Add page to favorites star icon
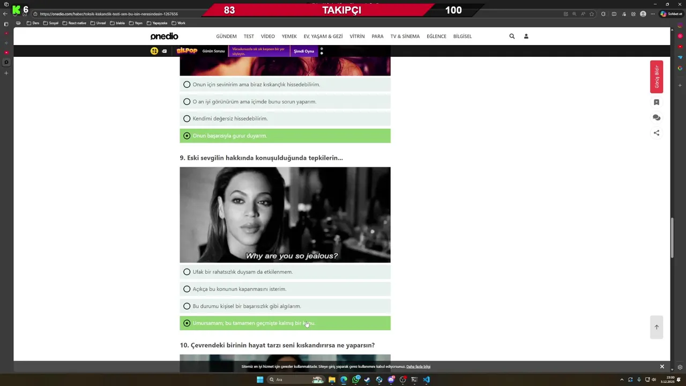The height and width of the screenshot is (386, 686). pyautogui.click(x=593, y=14)
